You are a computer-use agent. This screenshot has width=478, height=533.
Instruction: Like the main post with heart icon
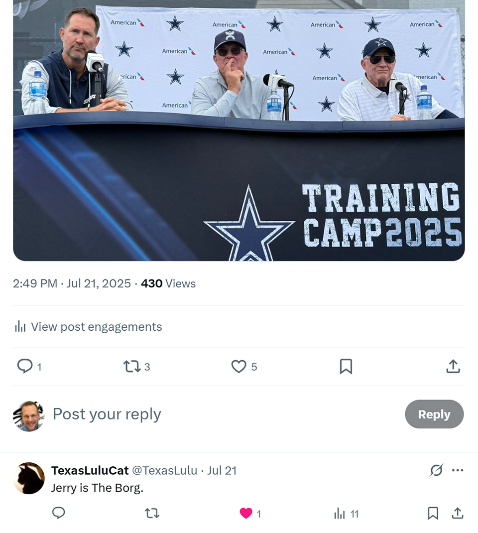pyautogui.click(x=239, y=367)
